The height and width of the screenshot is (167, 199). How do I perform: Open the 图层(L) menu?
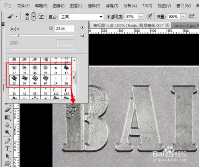click(76, 6)
